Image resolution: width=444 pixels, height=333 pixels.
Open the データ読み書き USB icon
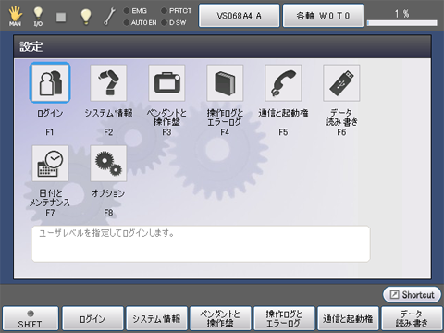(x=341, y=82)
